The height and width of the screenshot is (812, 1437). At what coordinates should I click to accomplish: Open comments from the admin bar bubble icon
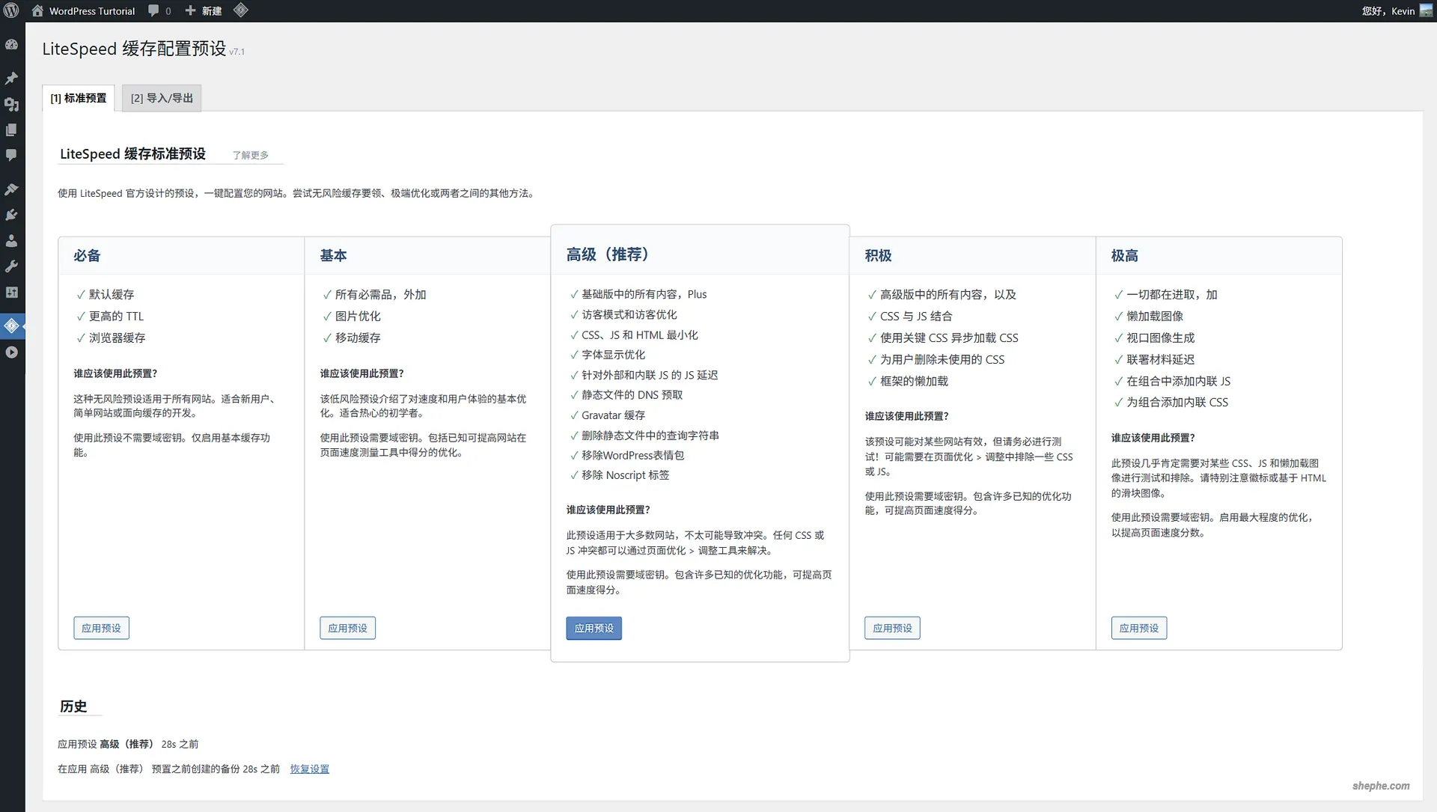(x=153, y=10)
